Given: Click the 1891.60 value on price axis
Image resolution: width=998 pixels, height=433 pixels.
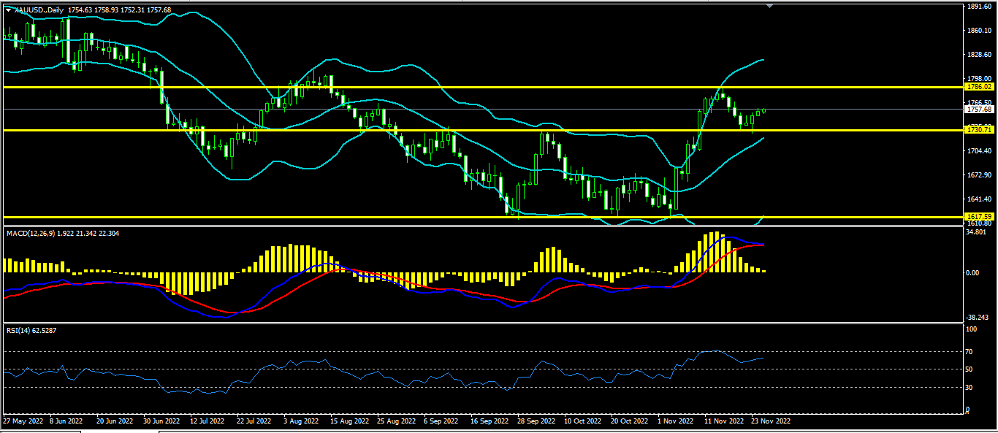Looking at the screenshot, I should [978, 7].
